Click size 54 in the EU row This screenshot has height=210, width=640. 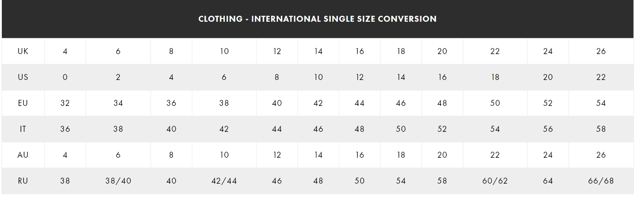[x=601, y=103]
